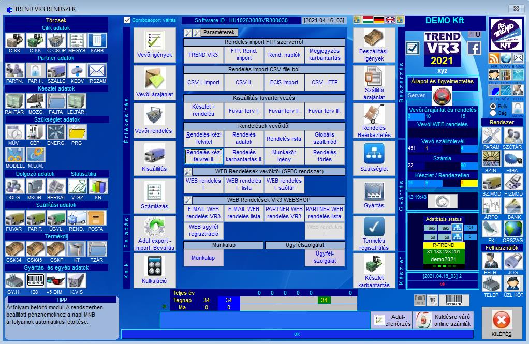The image size is (529, 344).
Task: Click the refresh icon beside the clock
Action: (x=442, y=202)
